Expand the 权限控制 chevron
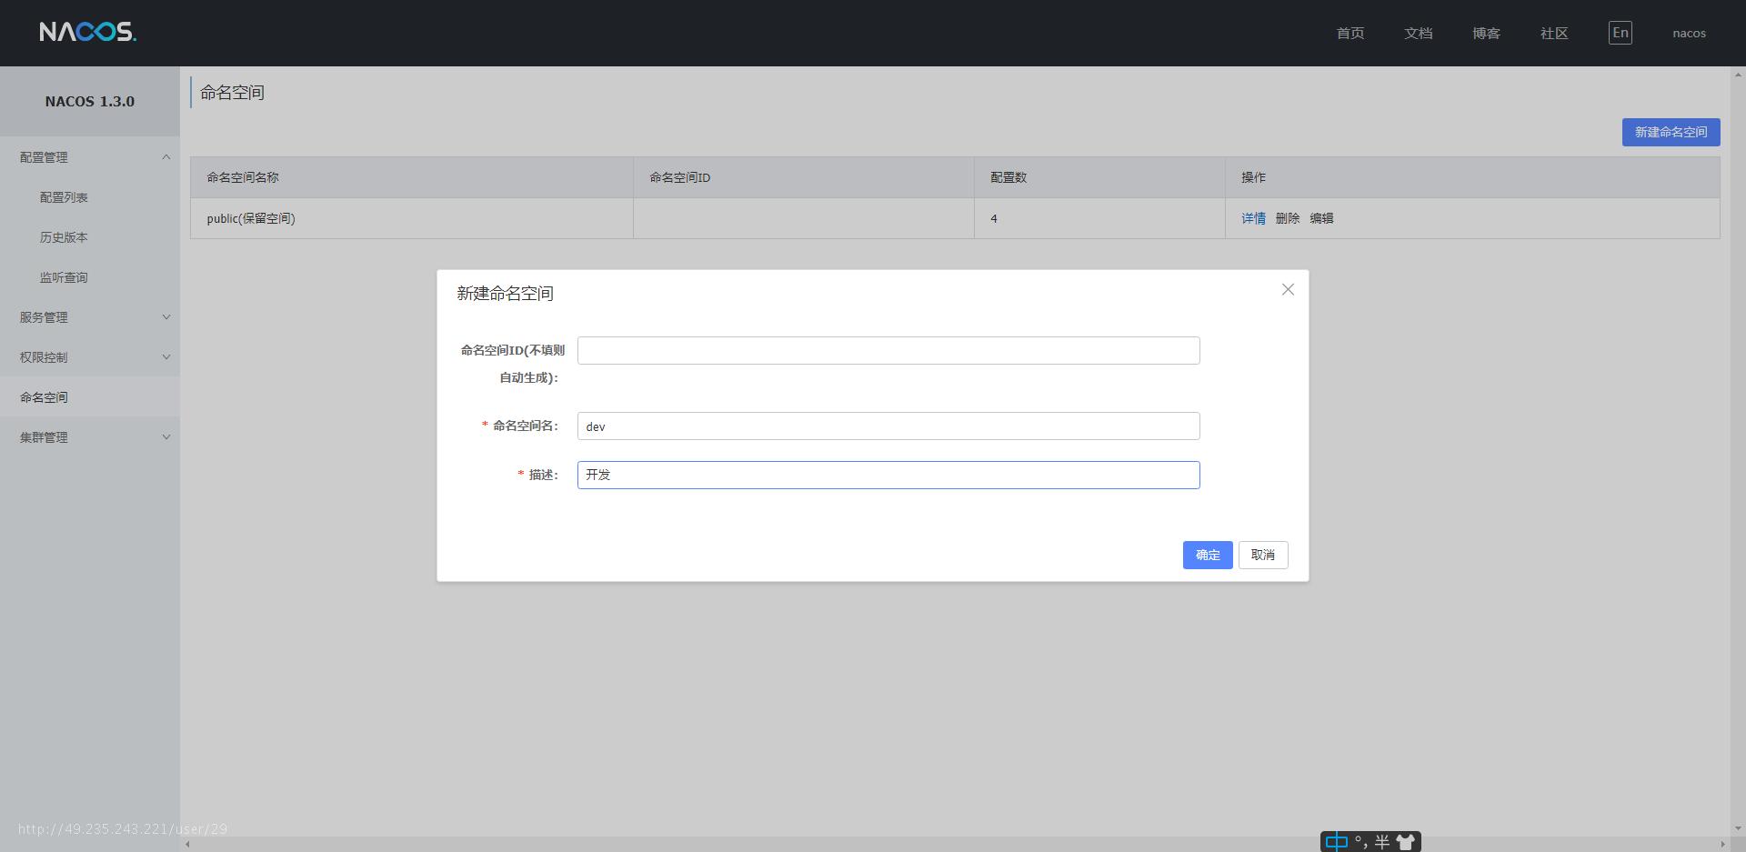Image resolution: width=1746 pixels, height=852 pixels. click(x=166, y=357)
